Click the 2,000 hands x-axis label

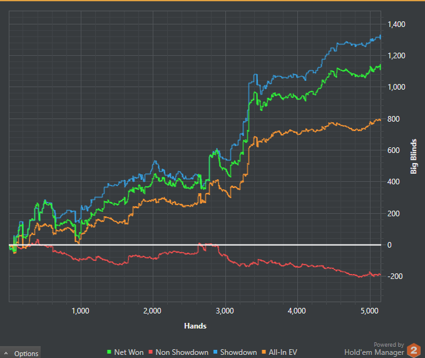coord(152,311)
